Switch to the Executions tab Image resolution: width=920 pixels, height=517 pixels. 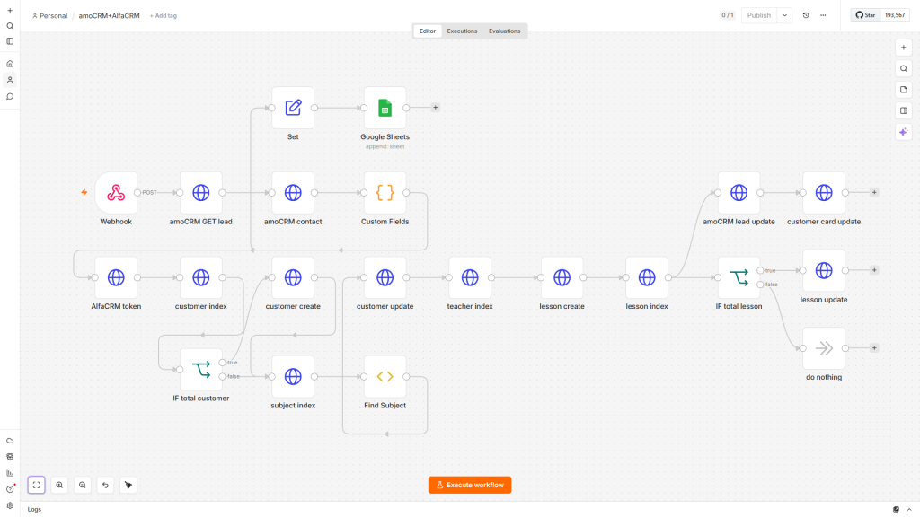click(462, 31)
